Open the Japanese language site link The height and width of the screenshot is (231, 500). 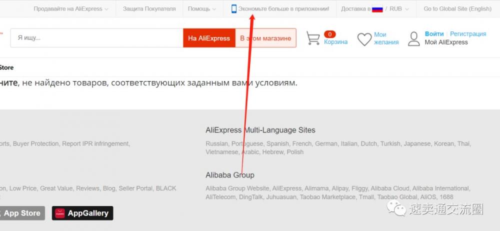click(417, 144)
